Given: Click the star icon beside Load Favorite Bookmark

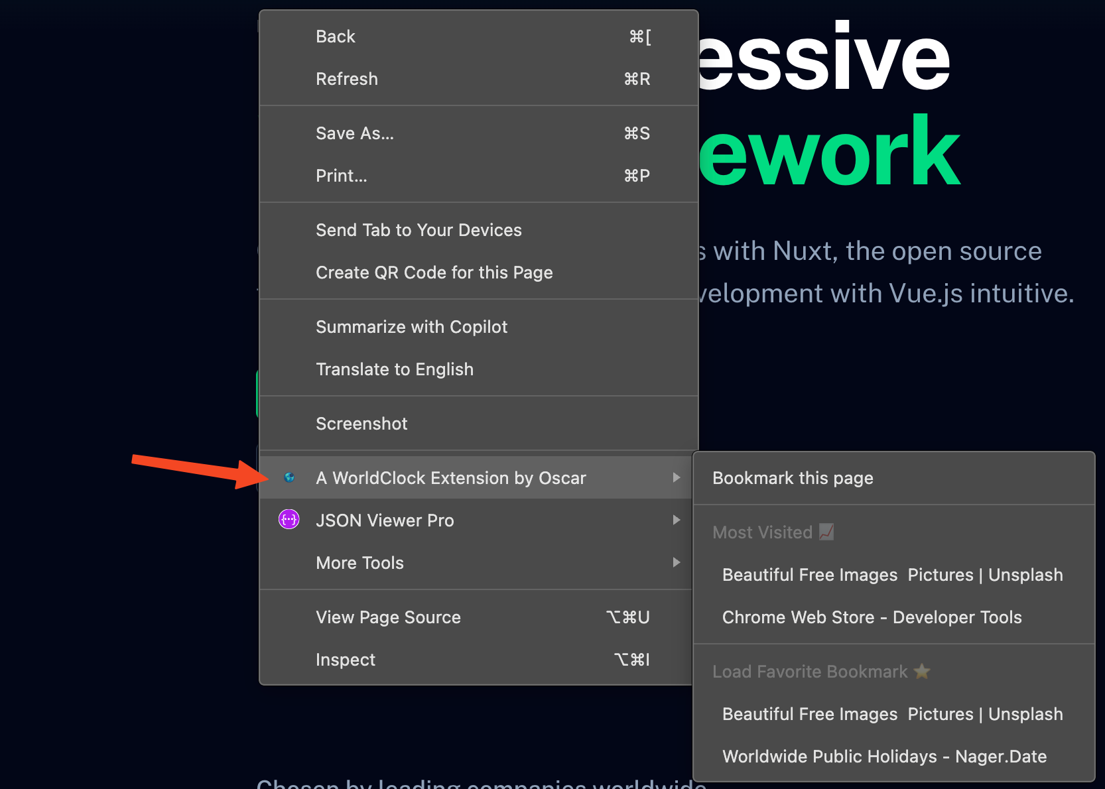Looking at the screenshot, I should 922,671.
